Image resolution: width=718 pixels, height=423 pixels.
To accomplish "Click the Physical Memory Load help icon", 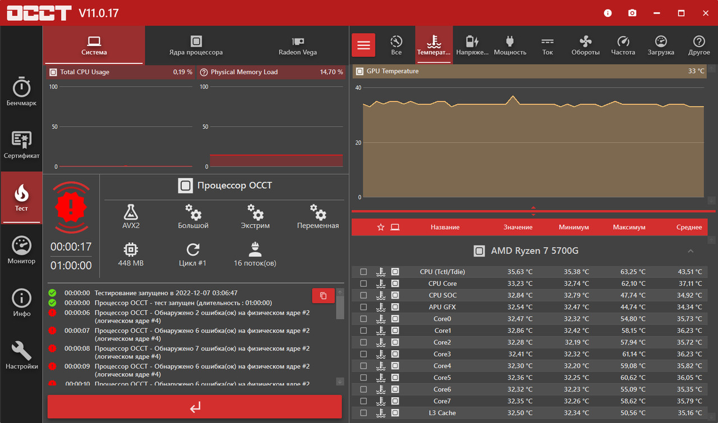I will click(204, 72).
